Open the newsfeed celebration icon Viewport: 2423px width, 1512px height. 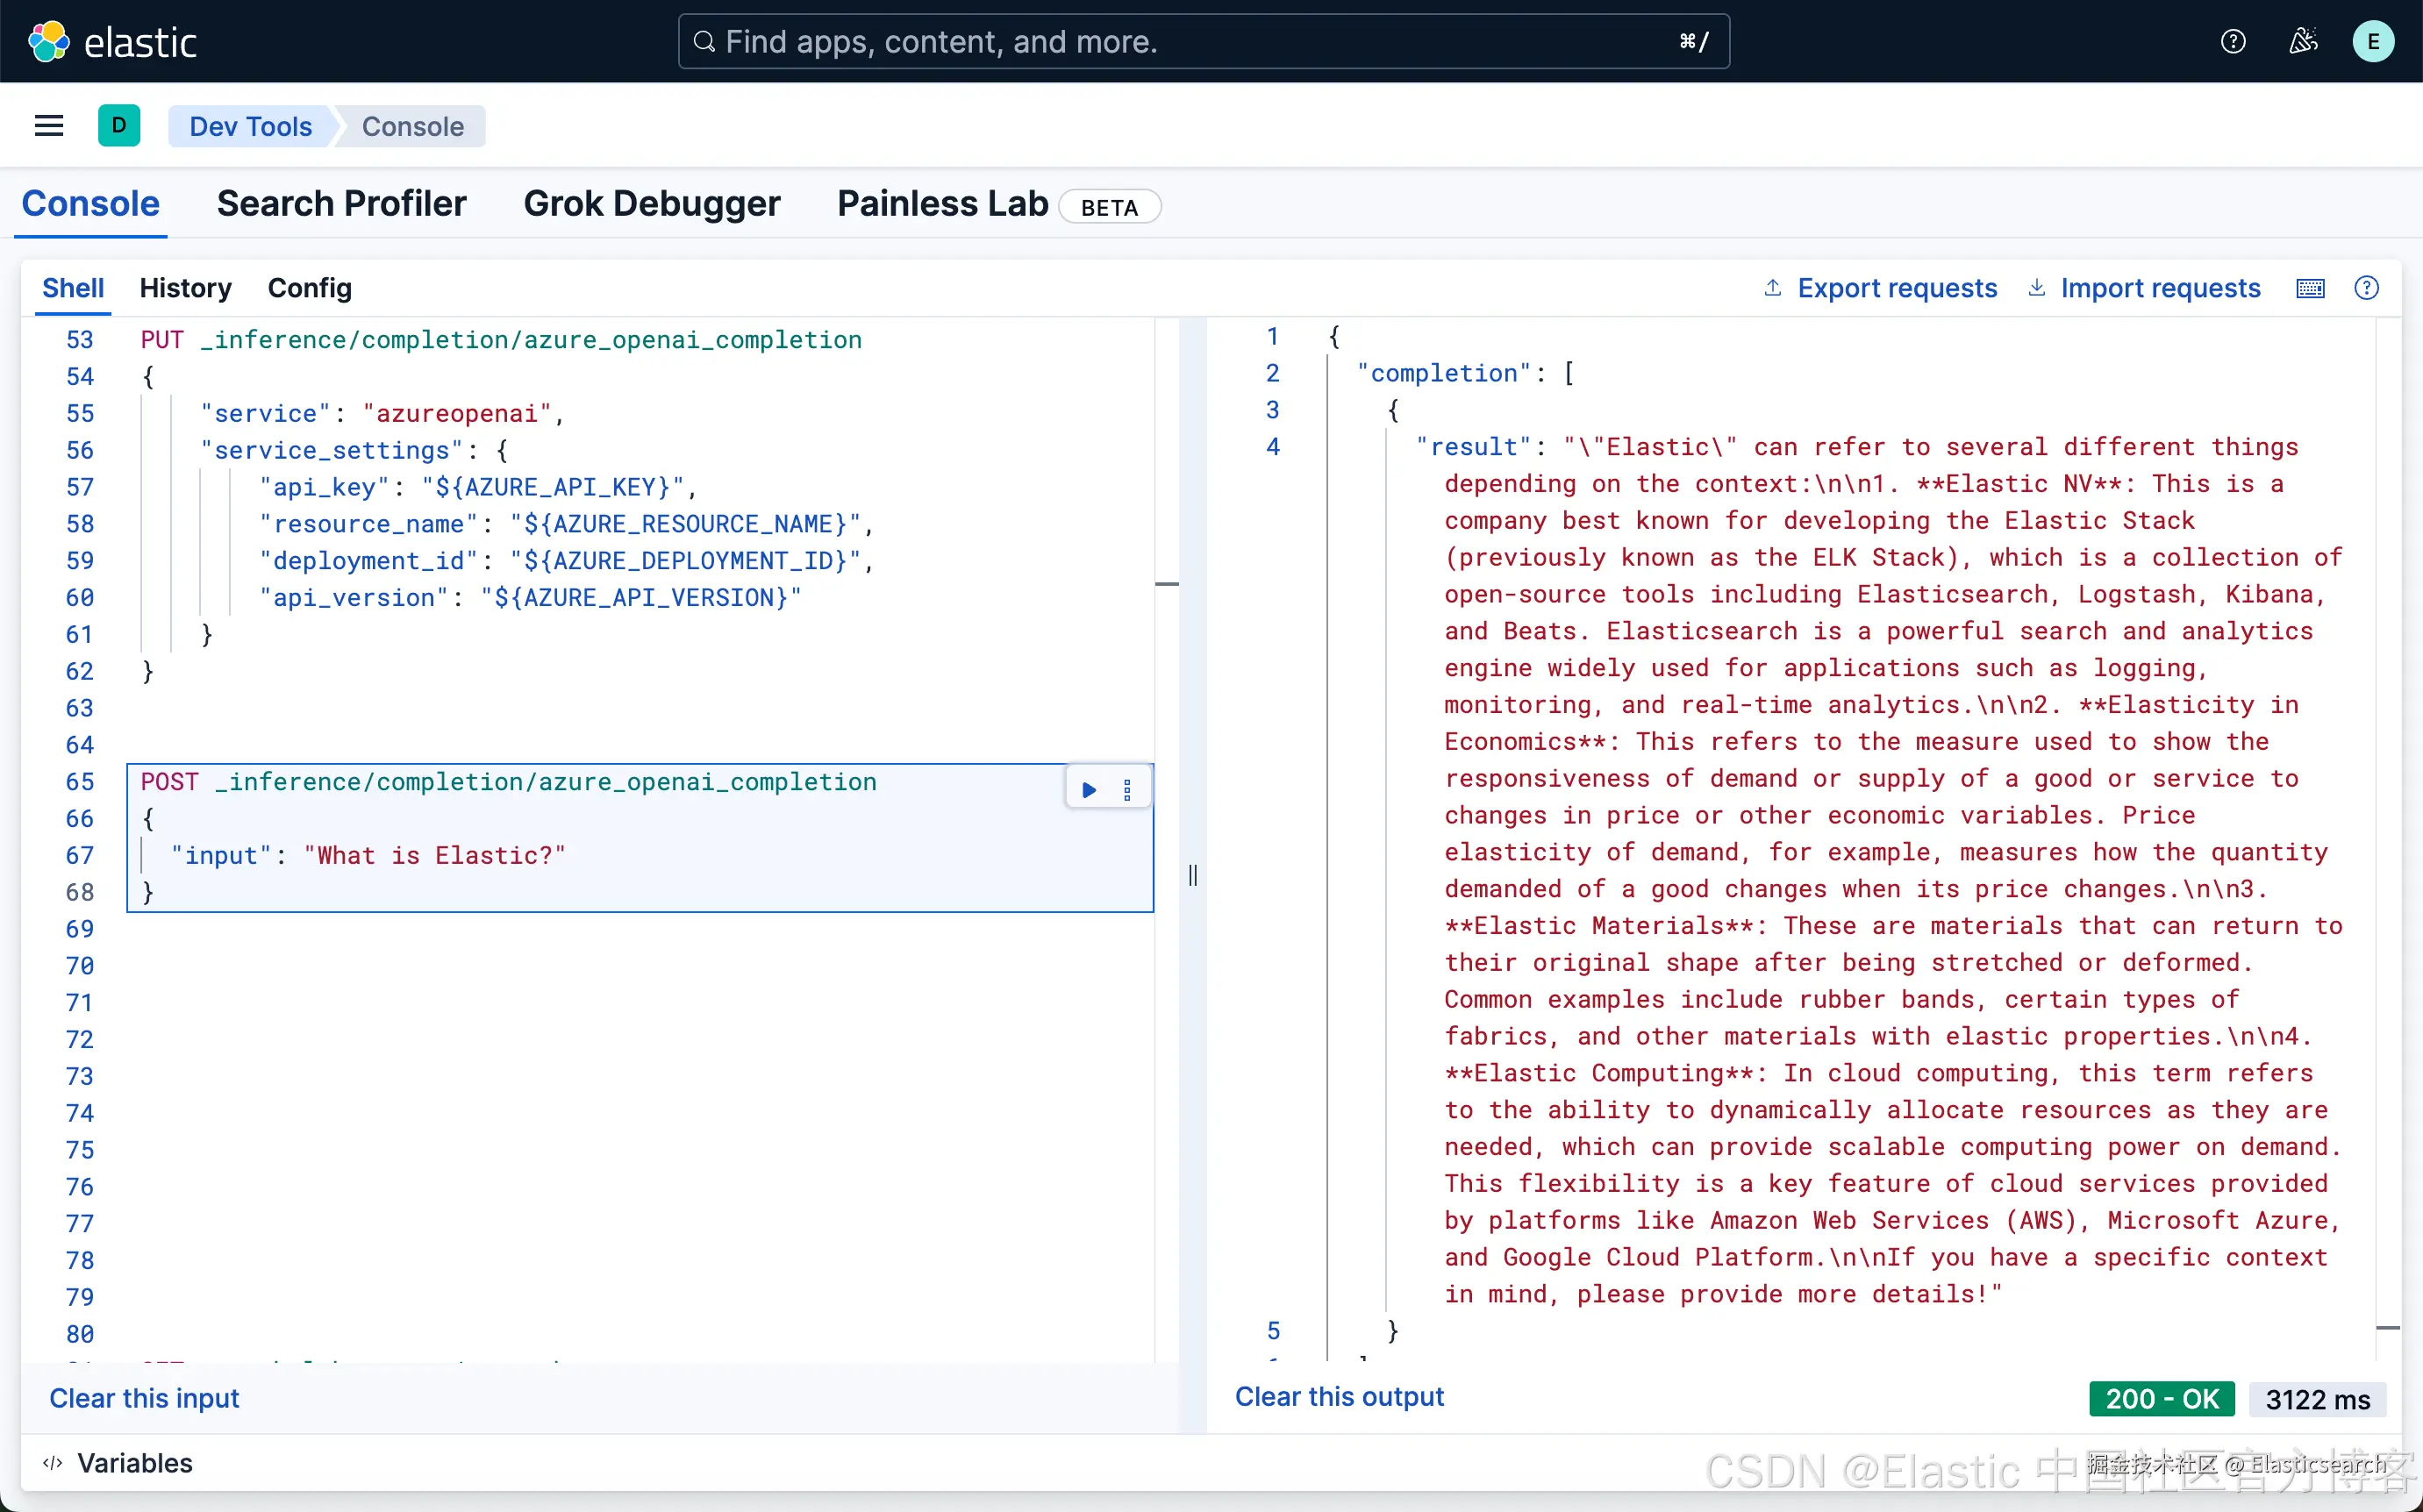(2302, 41)
